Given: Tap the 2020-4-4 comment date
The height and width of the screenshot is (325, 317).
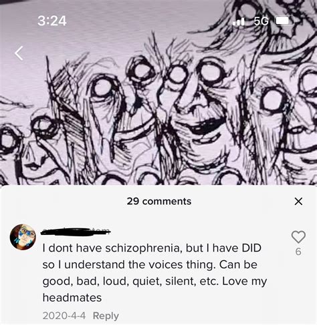Looking at the screenshot, I should click(x=64, y=316).
